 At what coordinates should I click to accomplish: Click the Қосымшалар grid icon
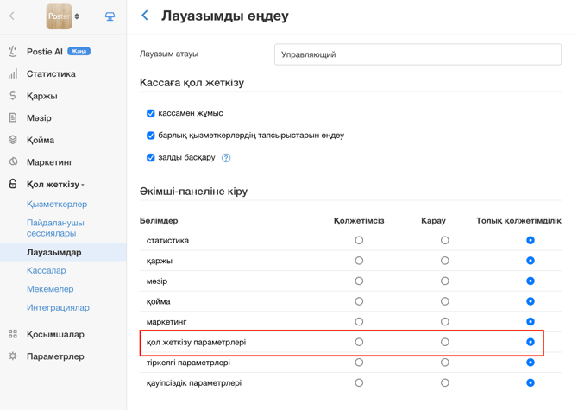pos(13,334)
